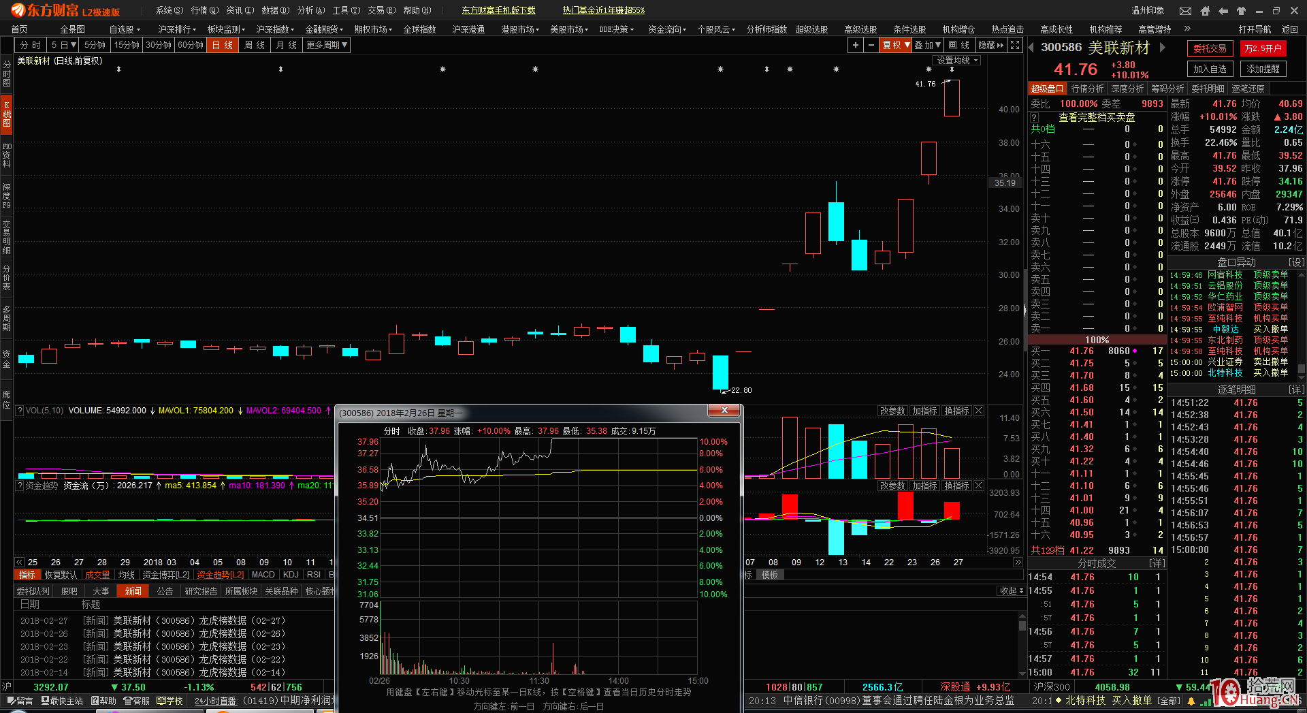Image resolution: width=1307 pixels, height=713 pixels.
Task: Click order book help question mark icon
Action: [1034, 117]
